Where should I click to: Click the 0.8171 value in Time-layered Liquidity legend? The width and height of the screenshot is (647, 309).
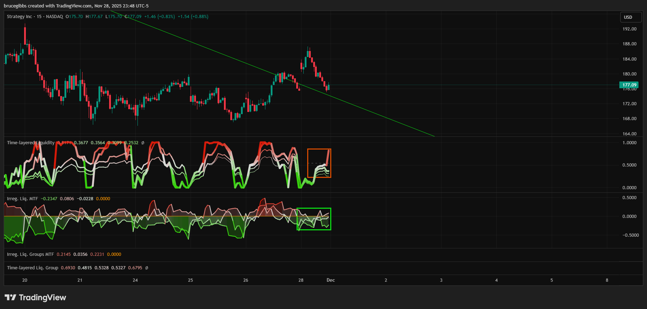(x=64, y=143)
